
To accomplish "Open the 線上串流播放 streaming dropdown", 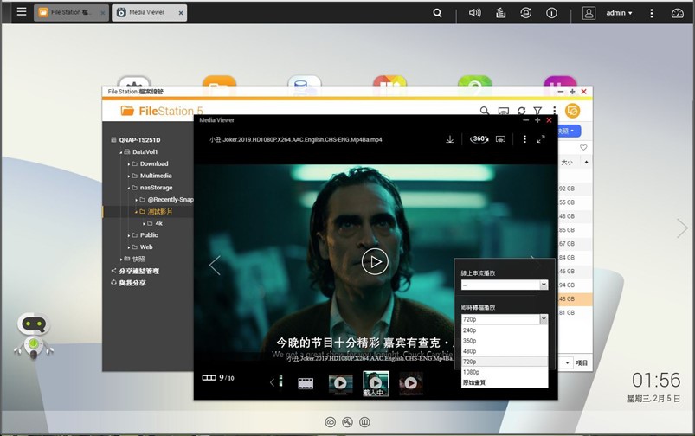I will coord(505,285).
